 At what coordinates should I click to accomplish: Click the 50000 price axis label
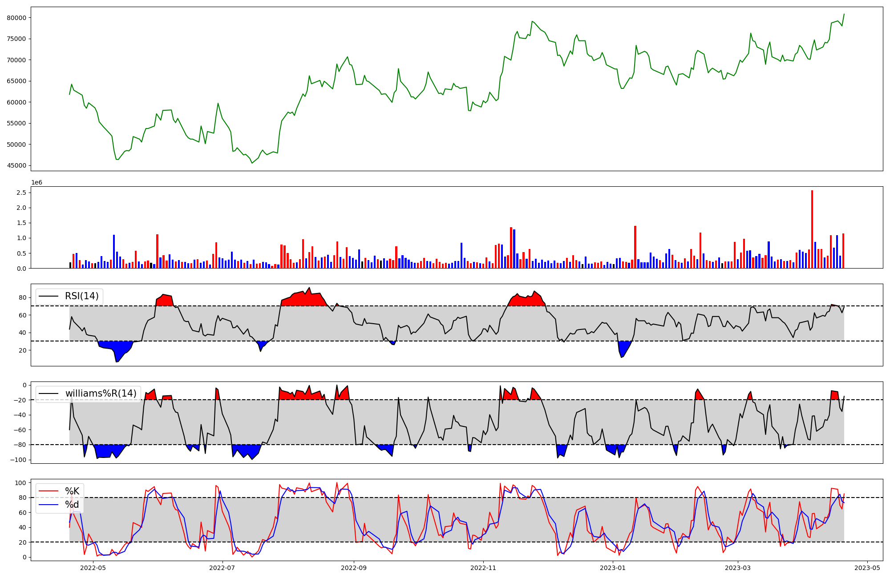[16, 144]
